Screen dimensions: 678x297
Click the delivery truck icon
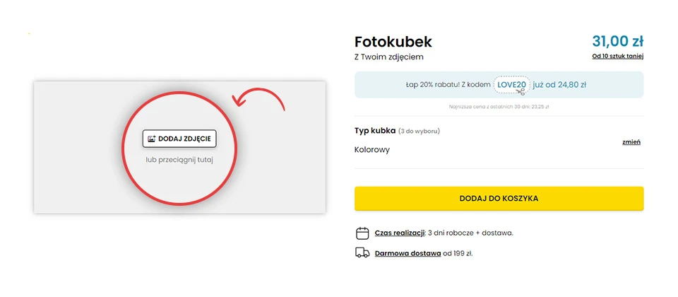362,252
